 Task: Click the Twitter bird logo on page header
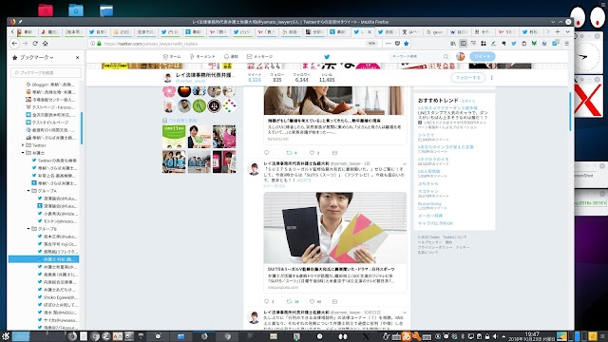(327, 57)
